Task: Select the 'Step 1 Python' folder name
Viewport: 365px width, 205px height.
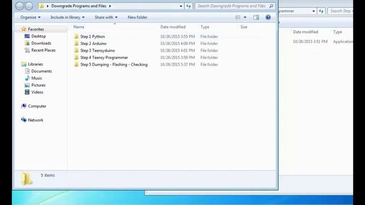Action: click(x=92, y=36)
